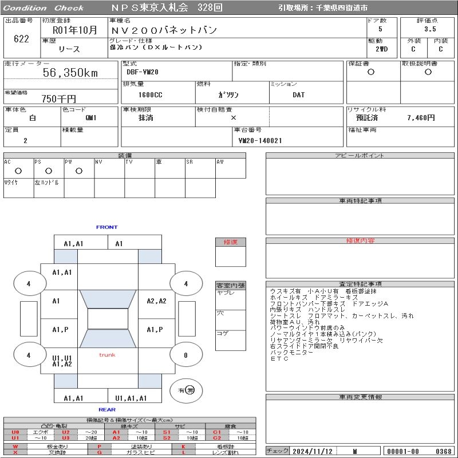The width and height of the screenshot is (458, 458).
Task: Click the 車両変更情報 section header
Action: 360,397
